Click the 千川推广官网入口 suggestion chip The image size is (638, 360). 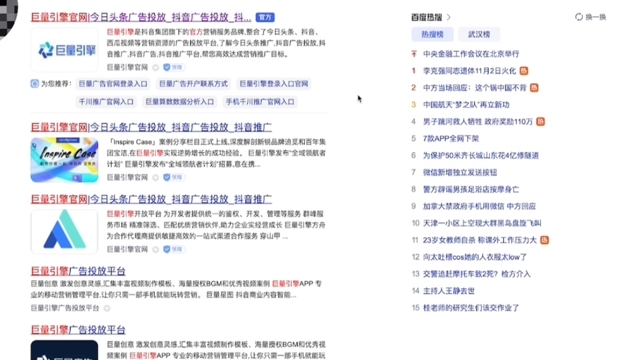point(106,102)
